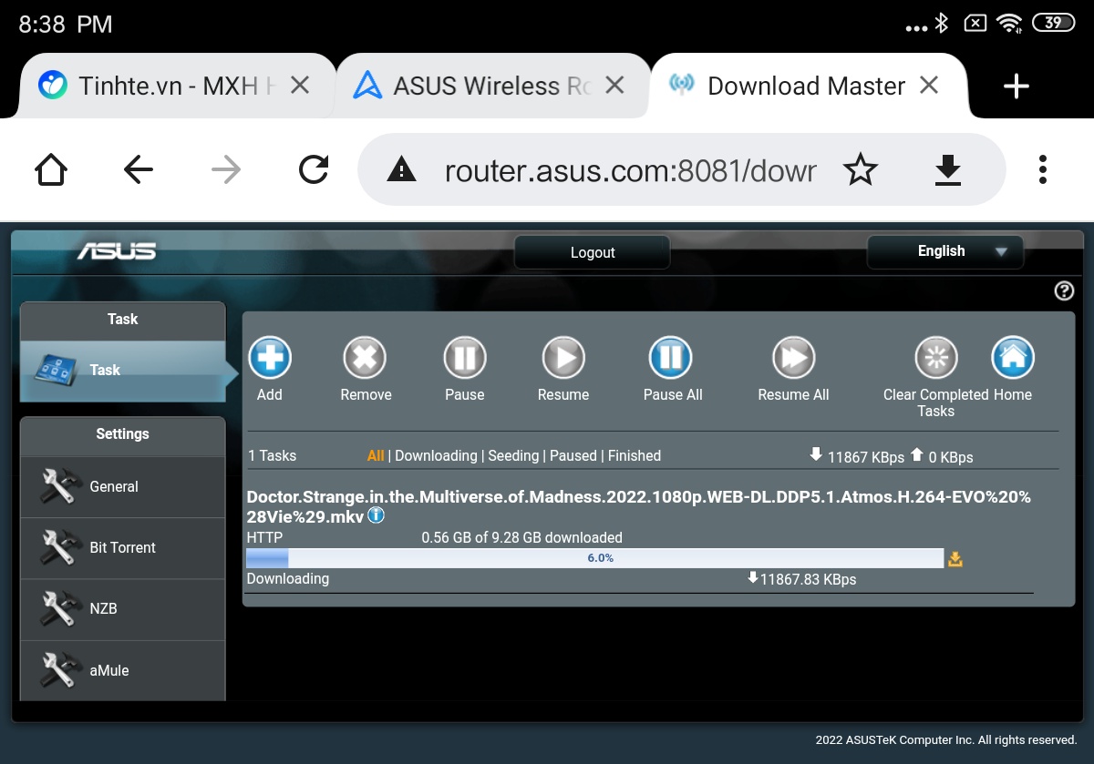Filter tasks by Downloading
The height and width of the screenshot is (764, 1094).
436,455
